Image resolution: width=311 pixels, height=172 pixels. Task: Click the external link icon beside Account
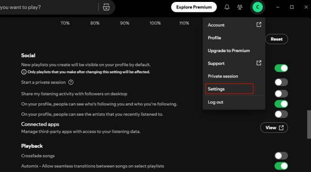pos(259,24)
